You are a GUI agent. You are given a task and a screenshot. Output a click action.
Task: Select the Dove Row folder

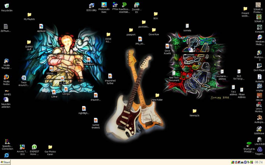coord(154,30)
